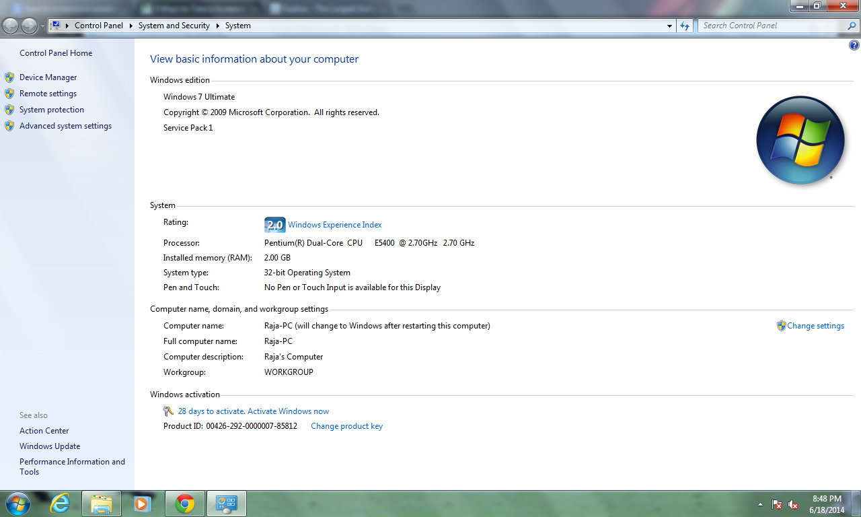Expand the arrow before Control Panel breadcrumb
Screen dimensions: 861x517
click(68, 26)
